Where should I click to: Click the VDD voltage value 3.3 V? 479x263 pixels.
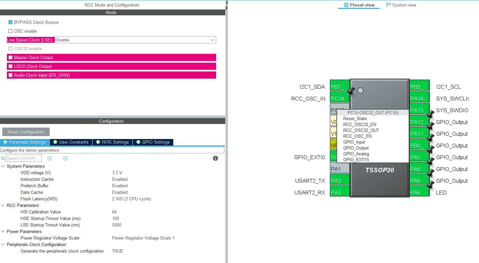tap(117, 173)
